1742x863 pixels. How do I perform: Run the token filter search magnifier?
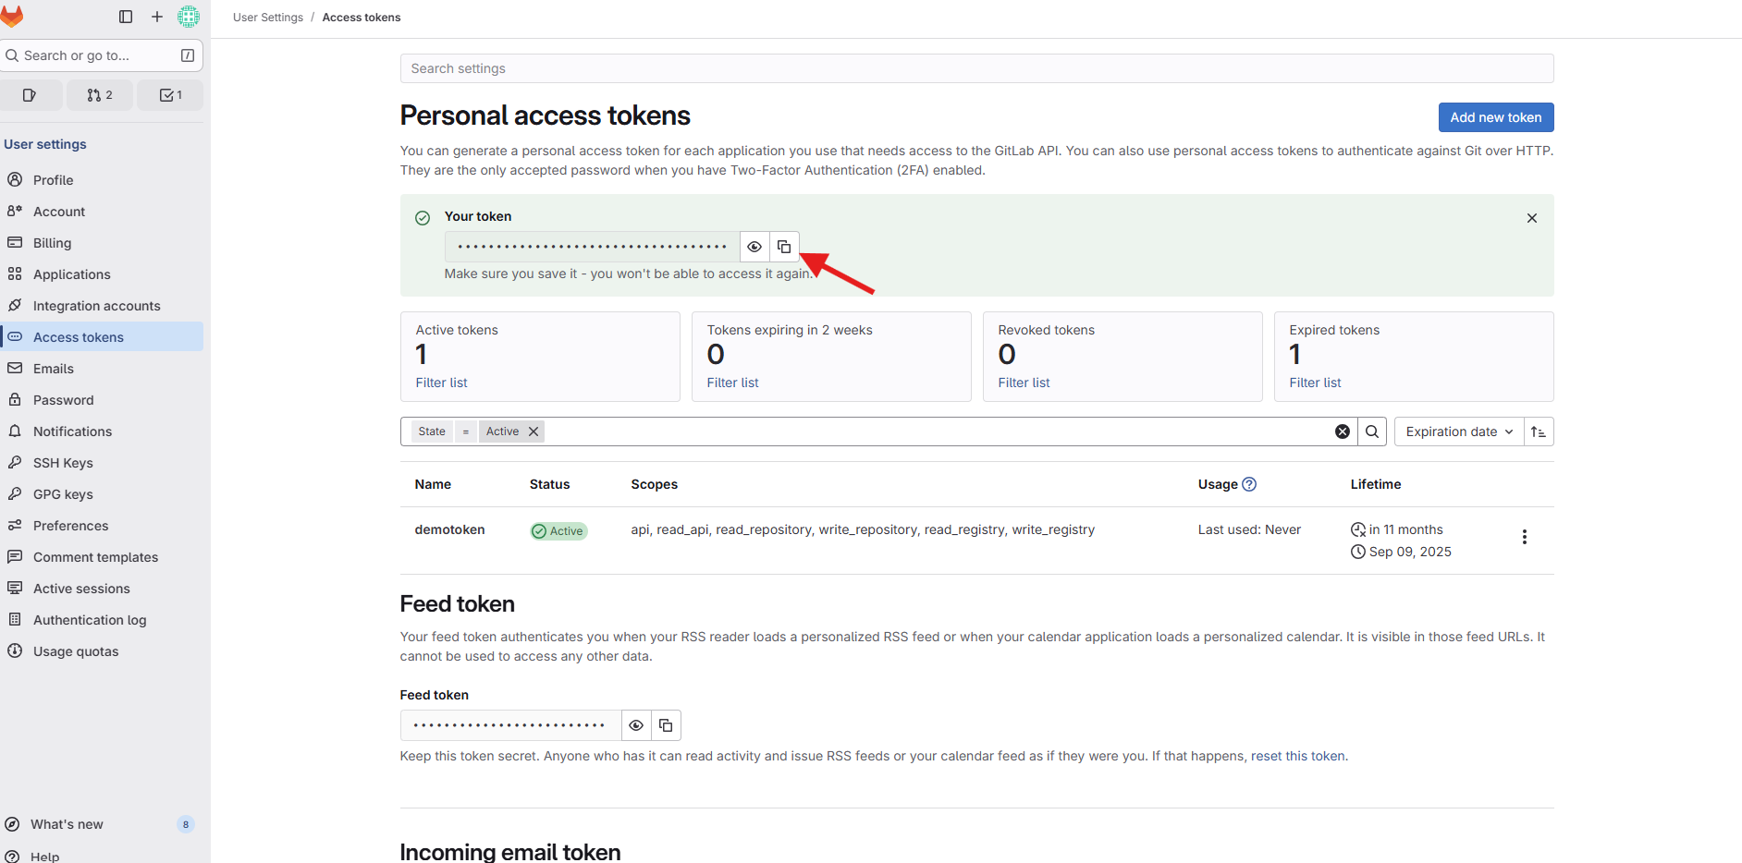pos(1372,431)
